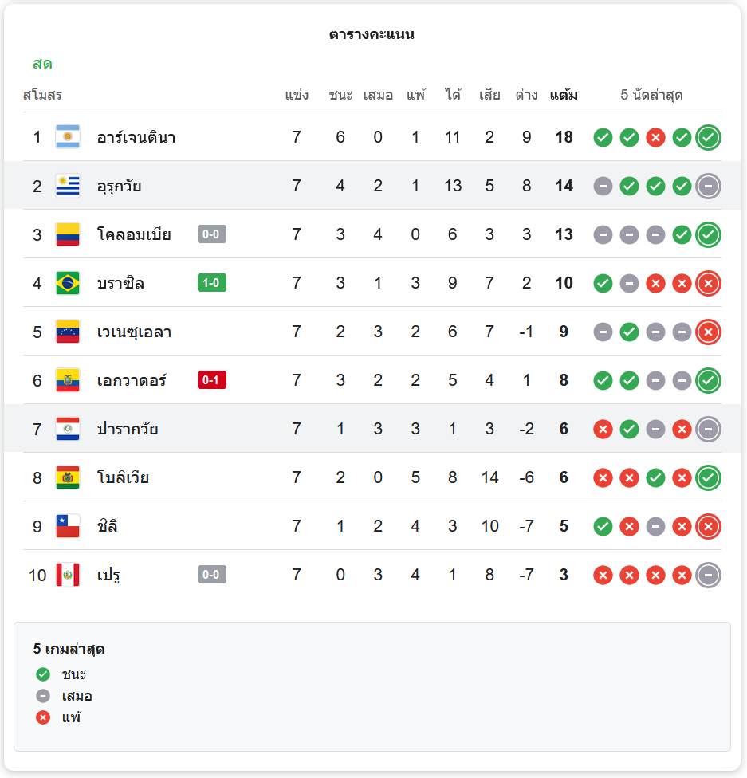Screen dimensions: 747x778
Task: Click Argentina's latest match win icon
Action: 708,138
